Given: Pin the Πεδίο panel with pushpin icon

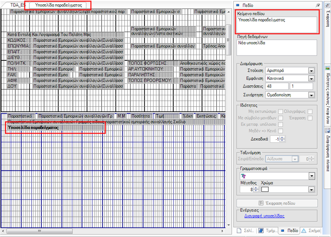Looking at the screenshot, I should click(x=318, y=5).
